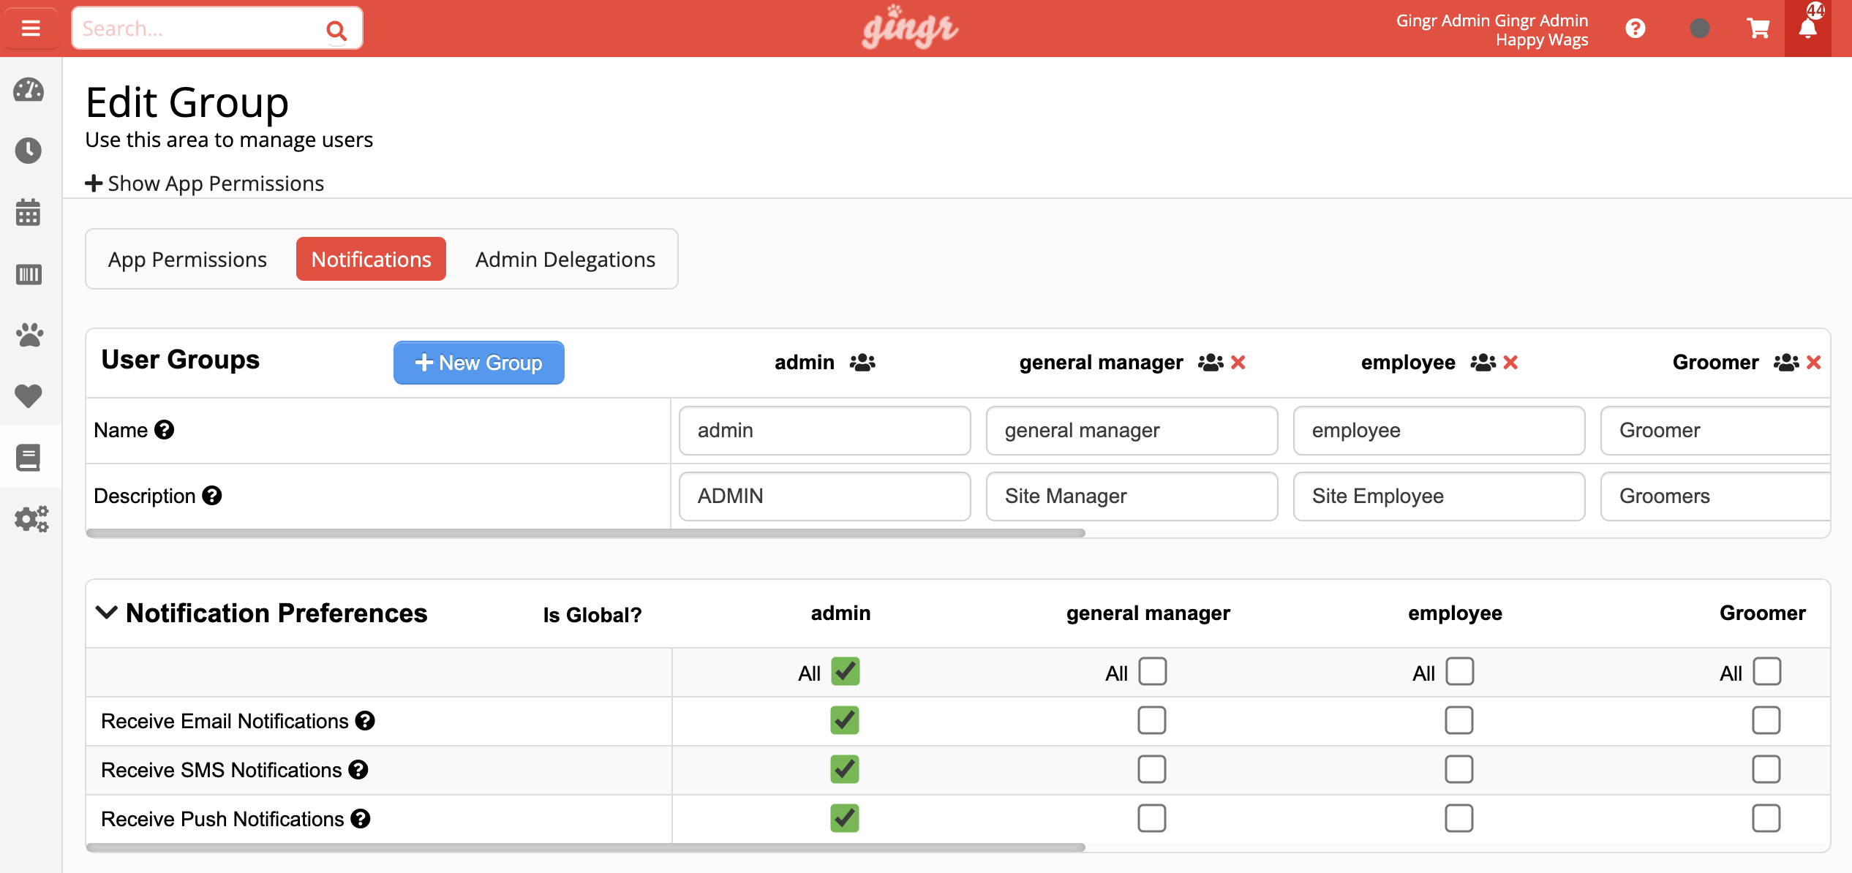This screenshot has height=873, width=1852.
Task: Open the barcode sidebar icon
Action: tap(29, 274)
